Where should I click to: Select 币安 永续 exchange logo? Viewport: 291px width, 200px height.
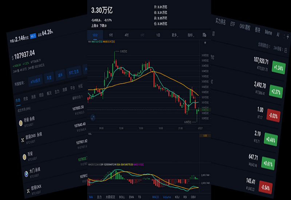tap(21, 123)
